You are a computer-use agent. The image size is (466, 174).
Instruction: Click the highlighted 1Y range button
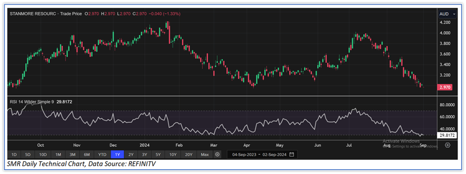pyautogui.click(x=117, y=155)
